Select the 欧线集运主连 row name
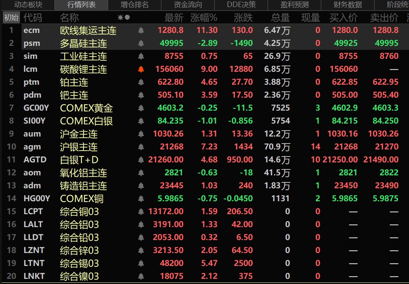Viewport: 409px width, 284px height. [x=88, y=31]
